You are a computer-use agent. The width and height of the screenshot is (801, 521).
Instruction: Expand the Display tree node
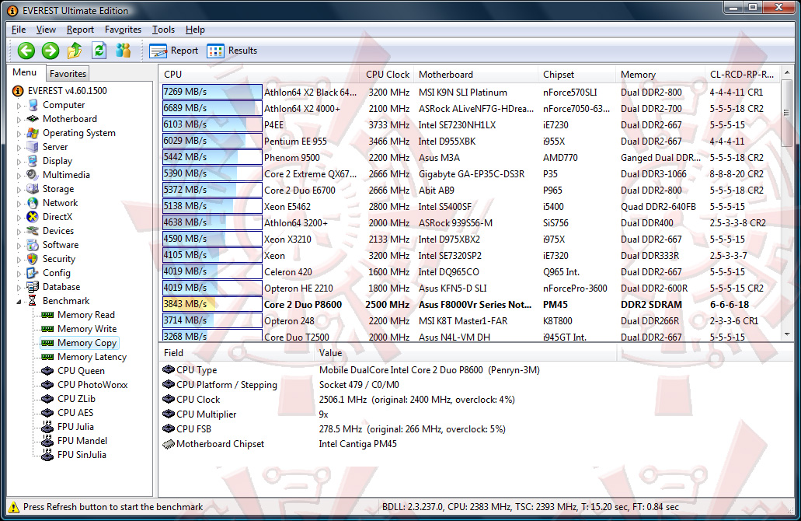click(19, 162)
